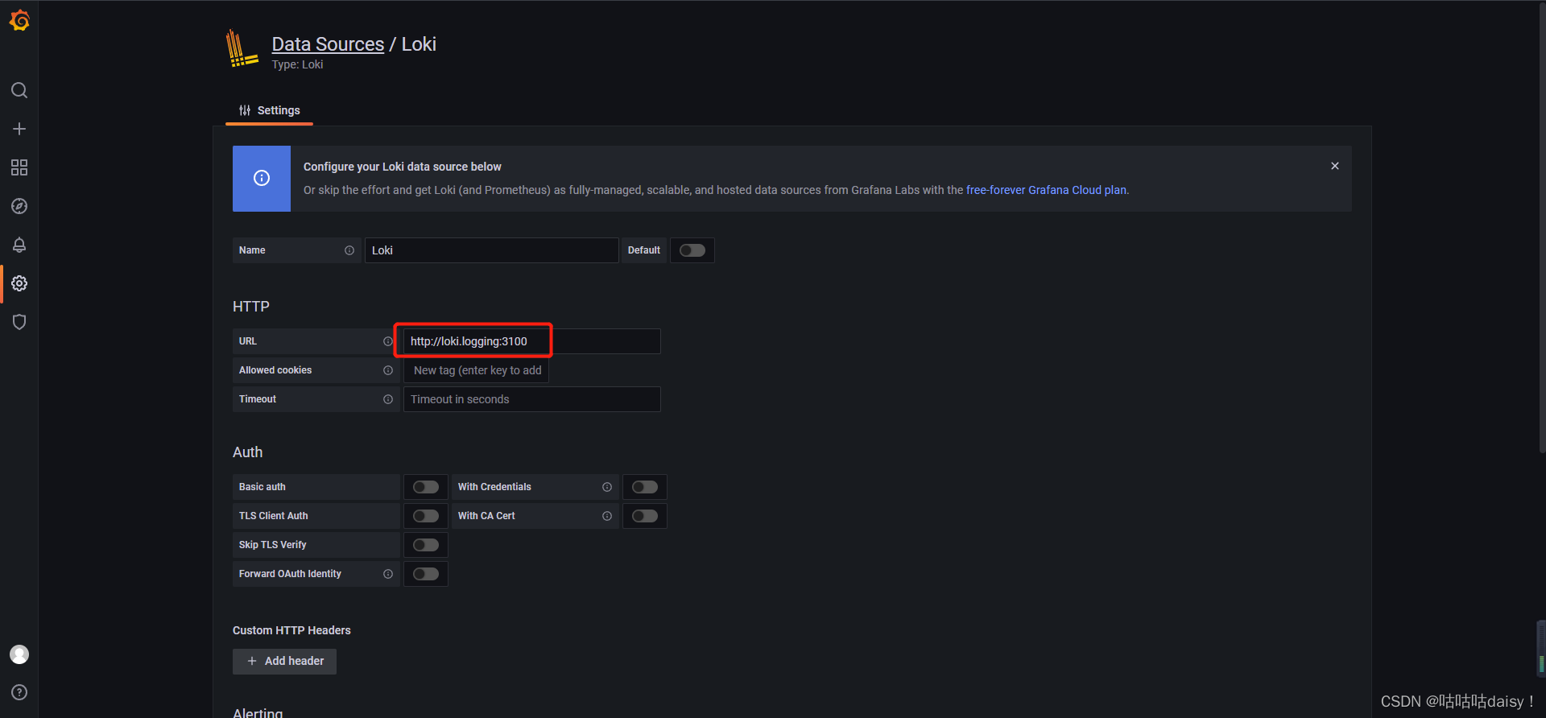Click the Custom HTTP Headers heading
1546x718 pixels.
pyautogui.click(x=291, y=630)
